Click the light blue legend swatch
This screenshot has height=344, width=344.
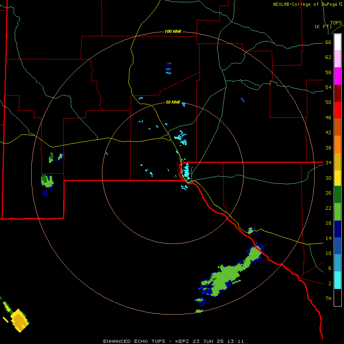338,263
